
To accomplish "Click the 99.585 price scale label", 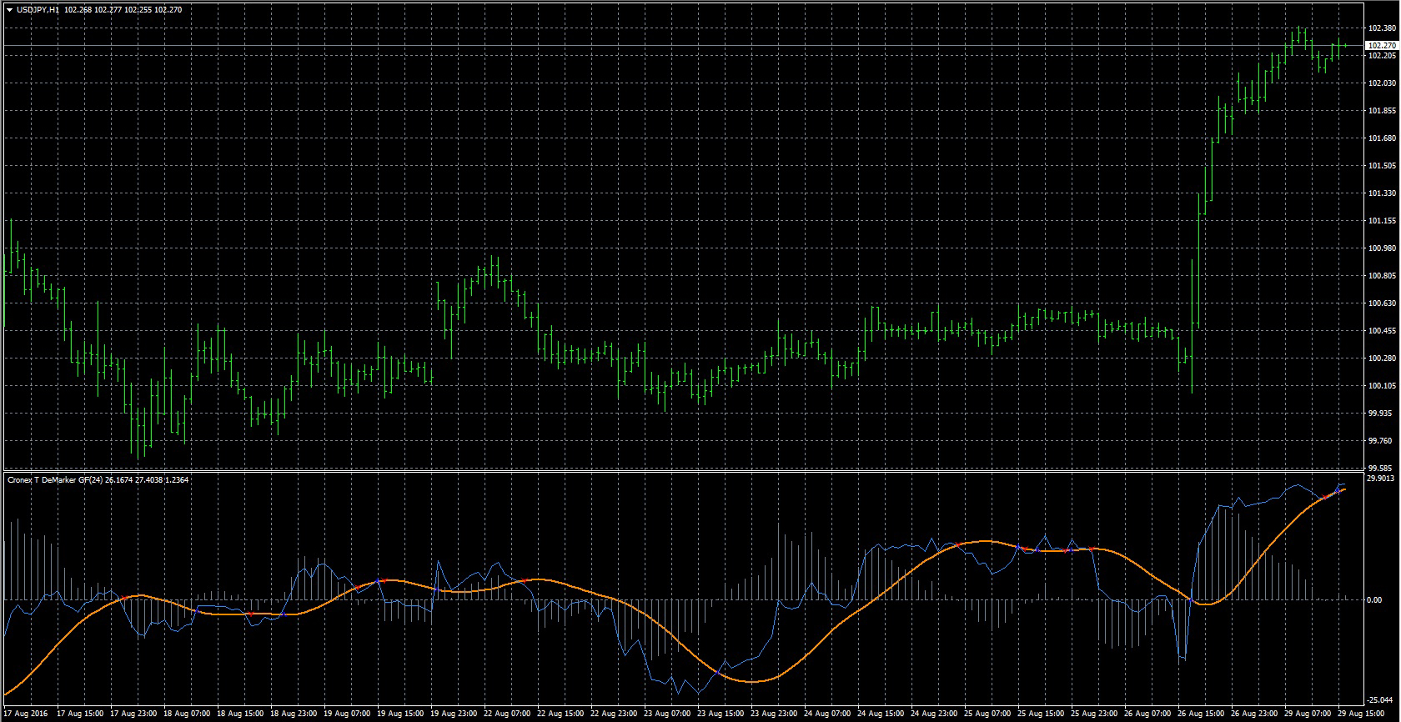I will 1382,469.
